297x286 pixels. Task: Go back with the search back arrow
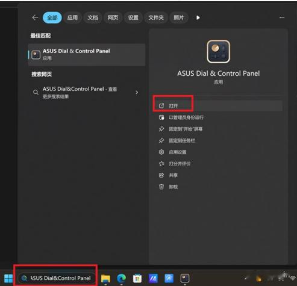[x=35, y=17]
